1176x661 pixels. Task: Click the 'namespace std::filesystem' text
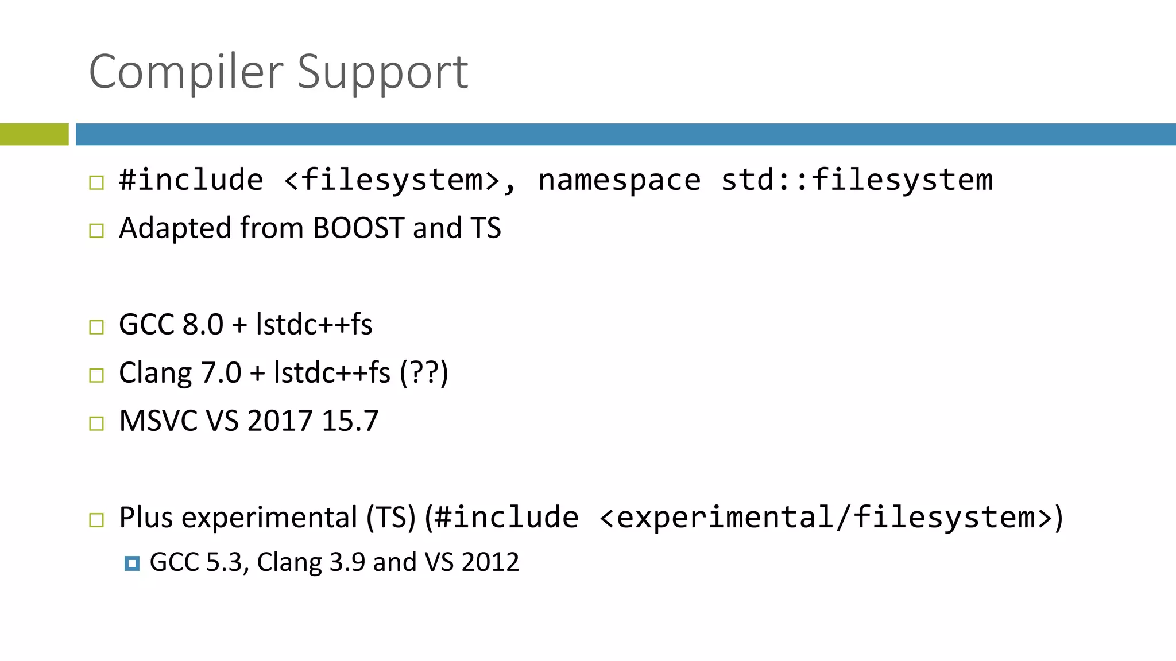765,180
